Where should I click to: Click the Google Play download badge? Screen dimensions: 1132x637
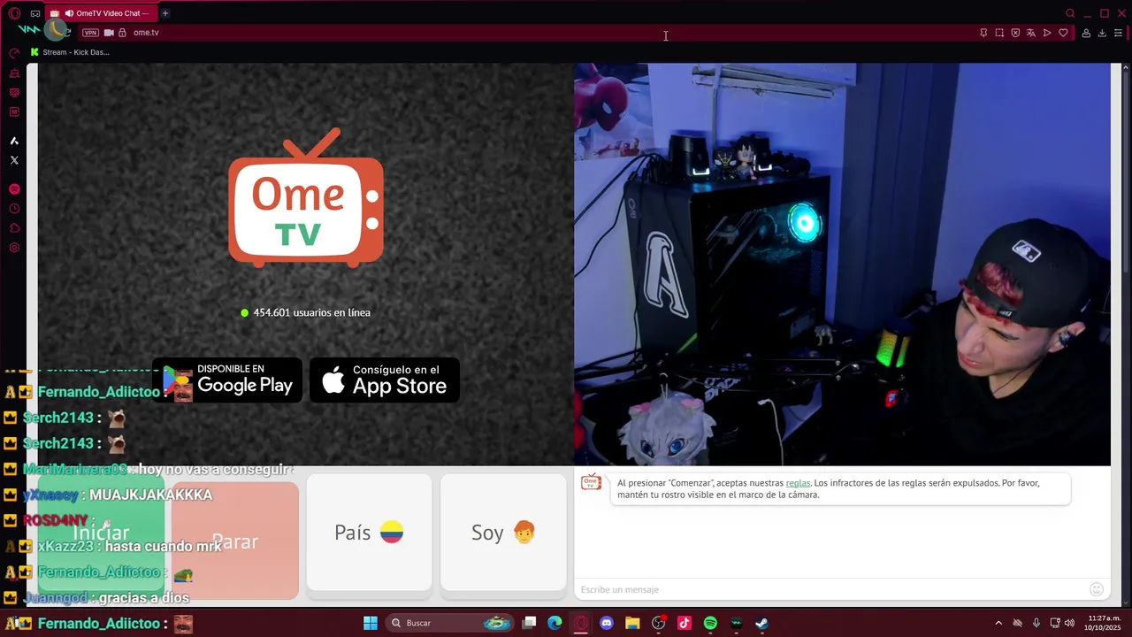coord(227,380)
